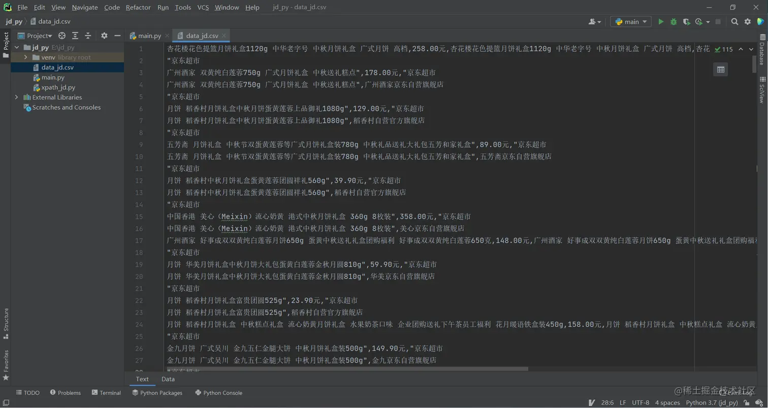Select the Text view tab
This screenshot has height=408, width=768.
[143, 379]
